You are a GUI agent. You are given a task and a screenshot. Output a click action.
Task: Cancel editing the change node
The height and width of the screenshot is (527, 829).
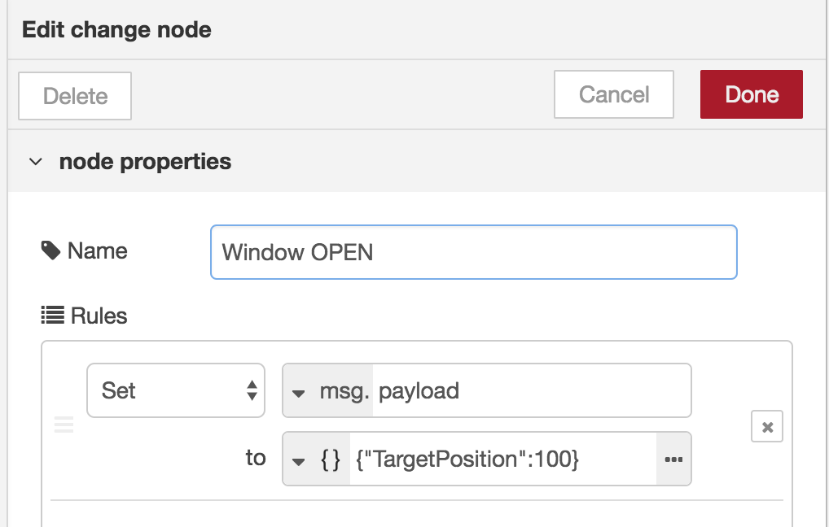pyautogui.click(x=613, y=94)
